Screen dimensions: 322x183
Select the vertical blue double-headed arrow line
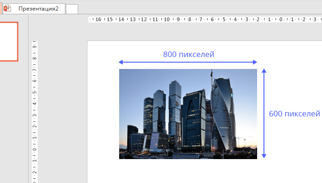click(264, 114)
